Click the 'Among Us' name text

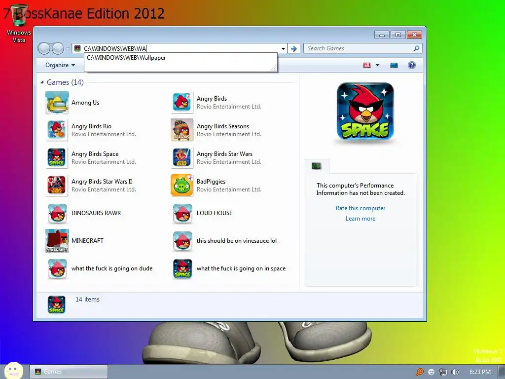click(x=85, y=103)
